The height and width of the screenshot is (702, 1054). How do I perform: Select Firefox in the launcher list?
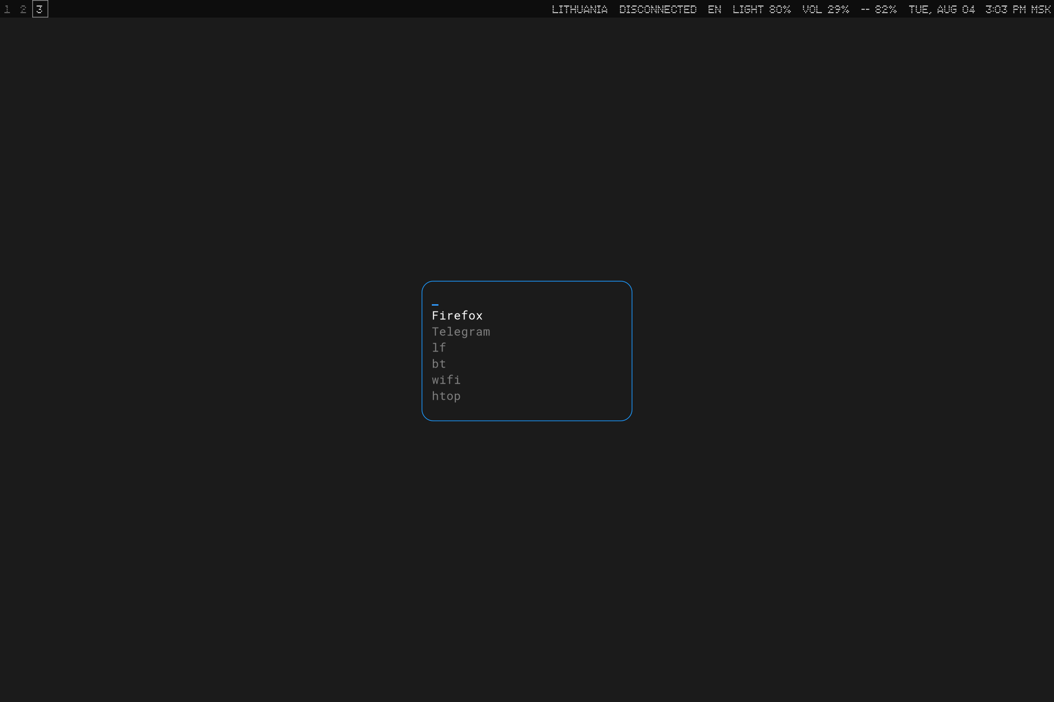point(457,316)
